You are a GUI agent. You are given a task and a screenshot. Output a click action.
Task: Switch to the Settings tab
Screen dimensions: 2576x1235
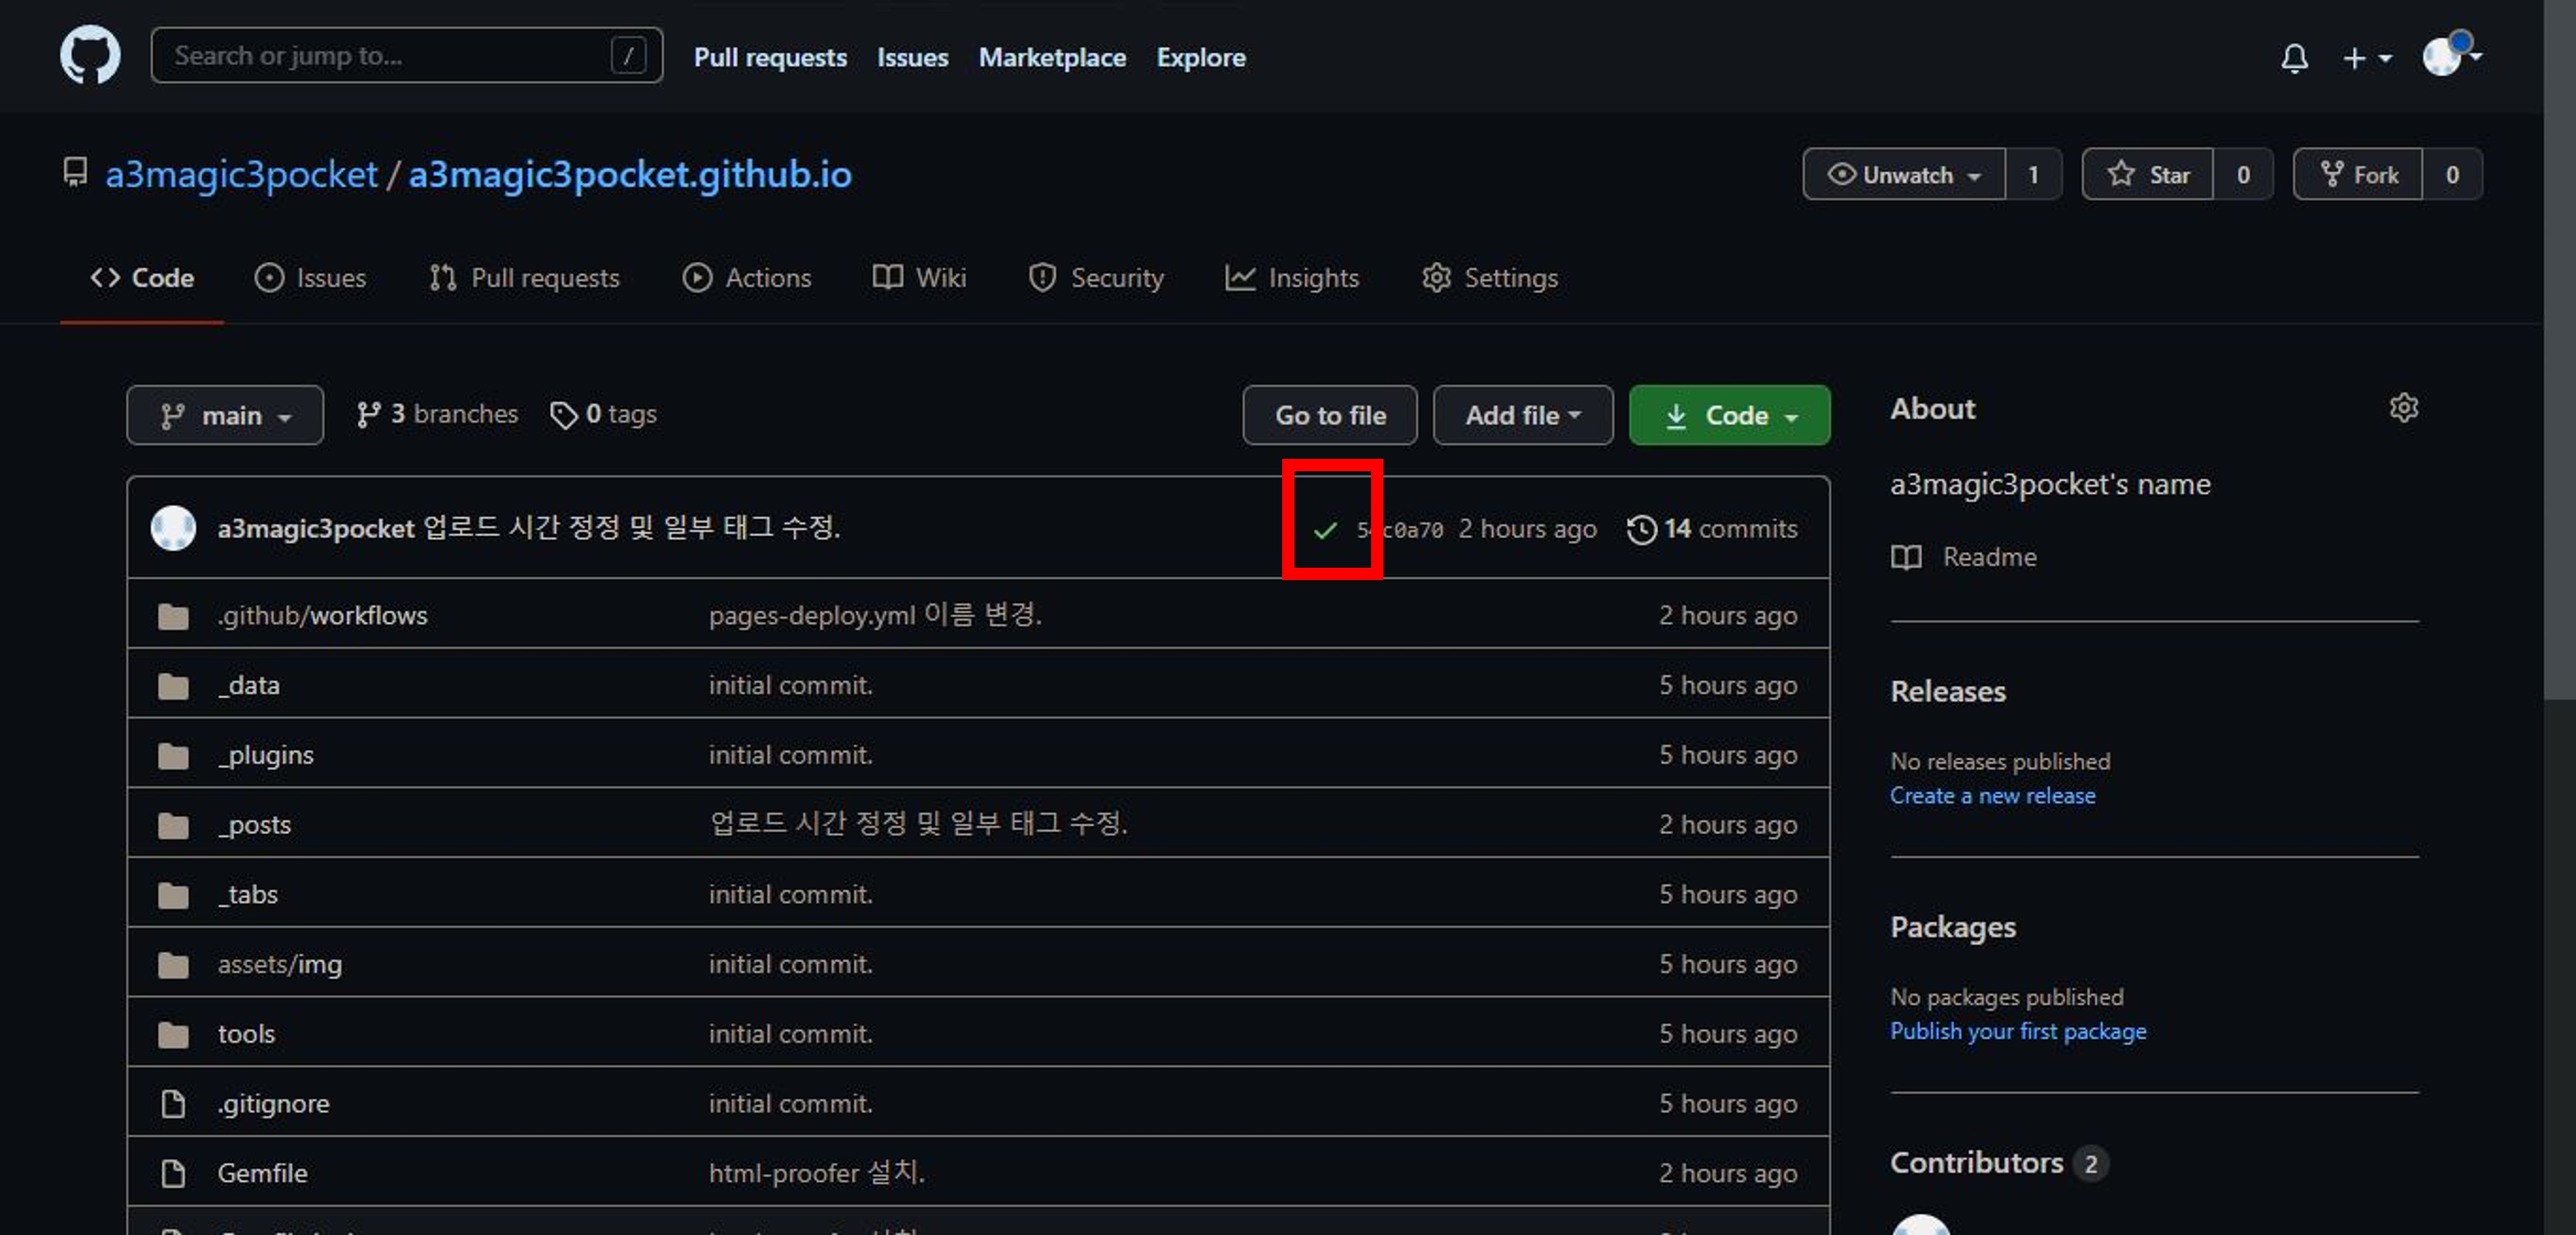(x=1490, y=278)
